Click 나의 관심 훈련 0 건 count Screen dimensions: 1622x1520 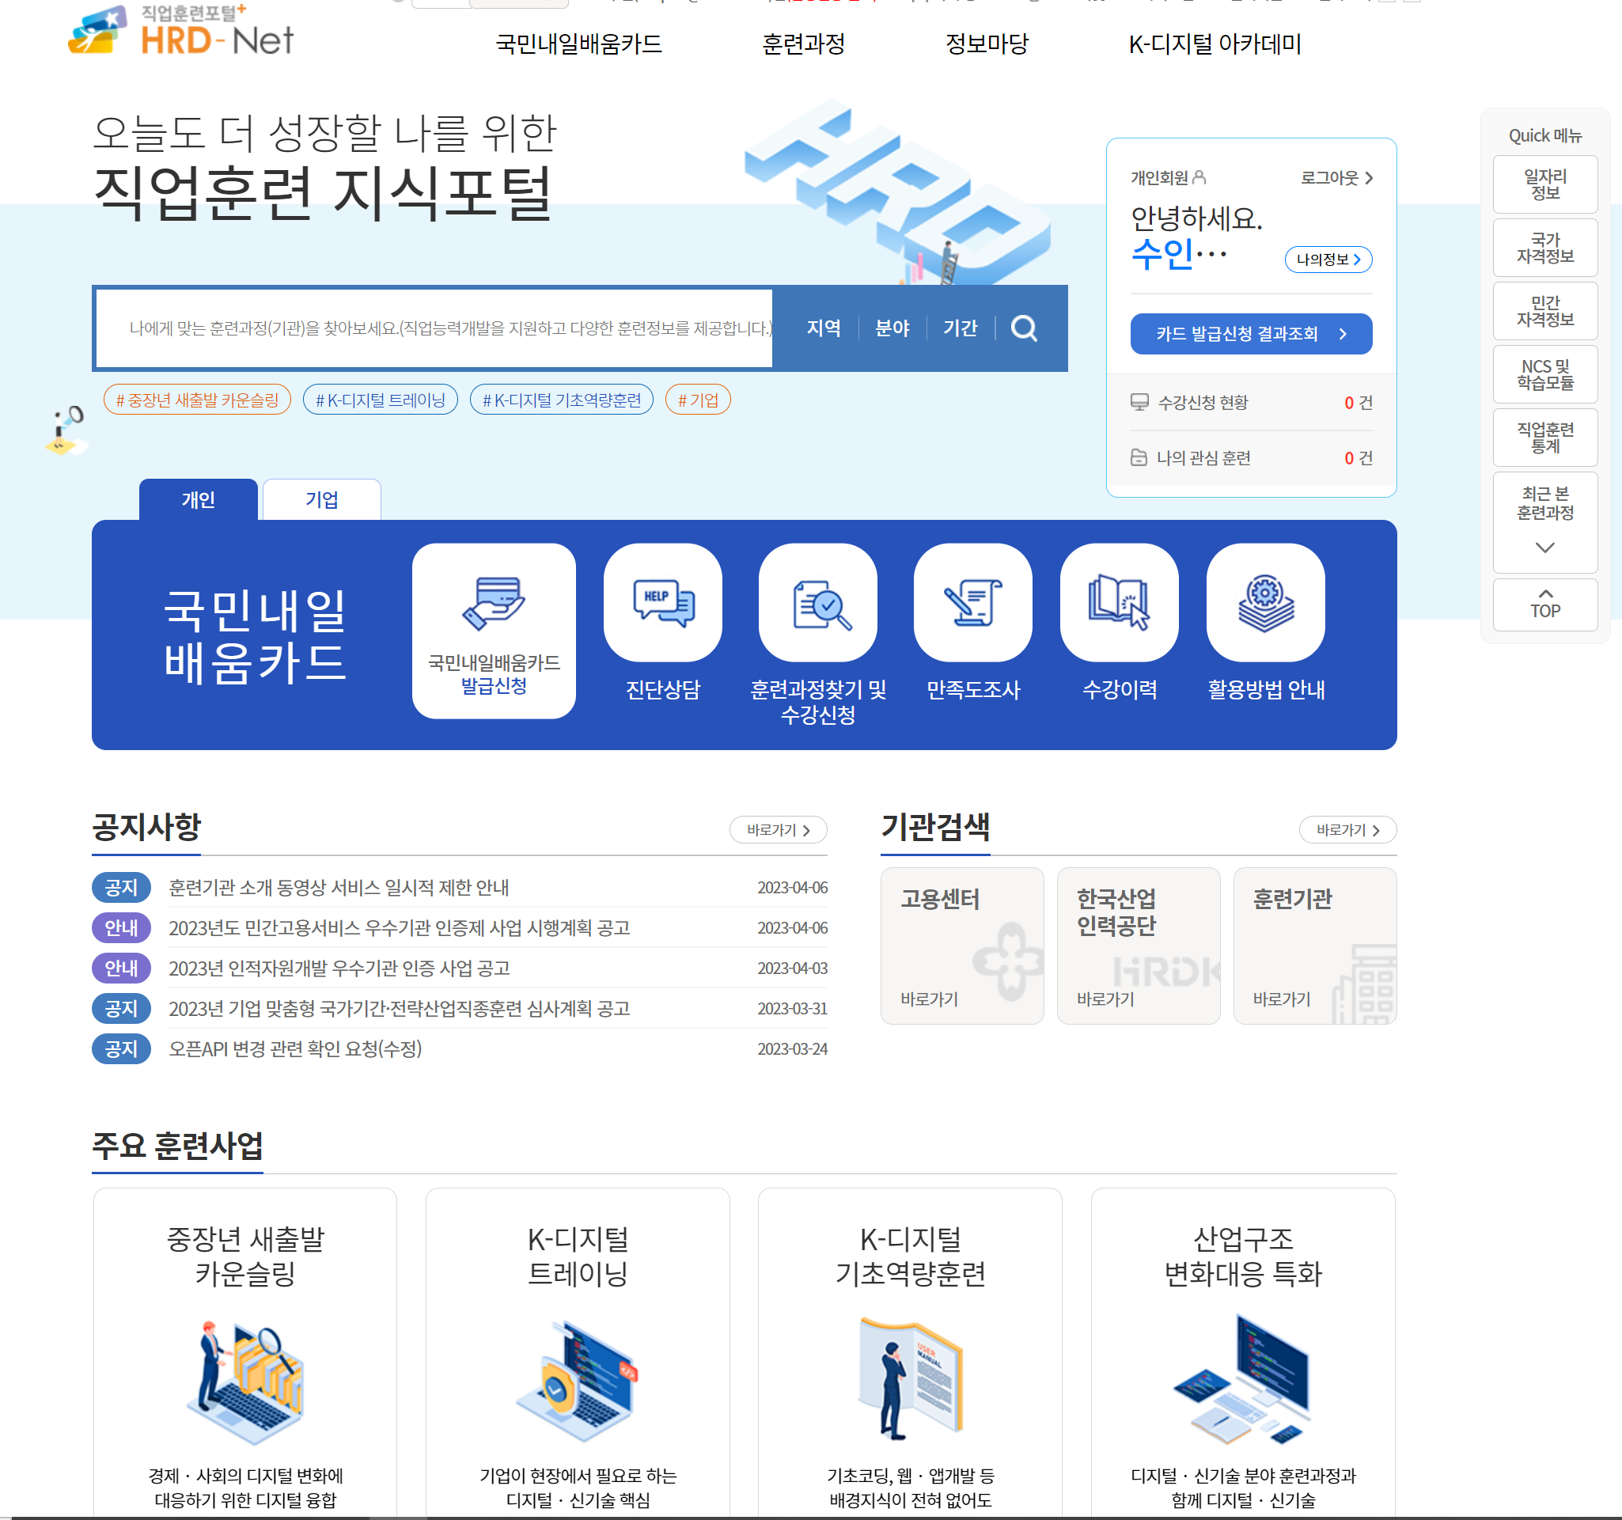1359,457
